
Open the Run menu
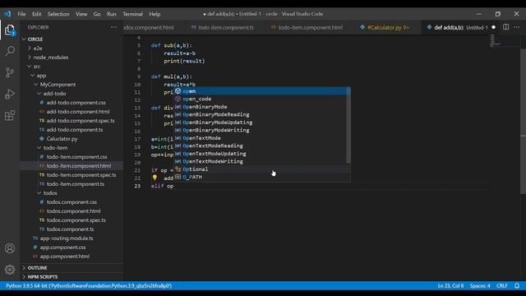112,14
